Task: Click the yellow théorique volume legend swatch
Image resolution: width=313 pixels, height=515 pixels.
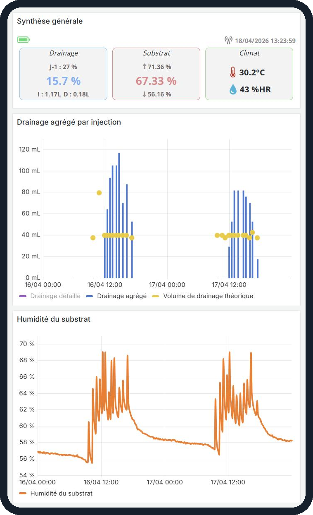Action: pyautogui.click(x=155, y=296)
